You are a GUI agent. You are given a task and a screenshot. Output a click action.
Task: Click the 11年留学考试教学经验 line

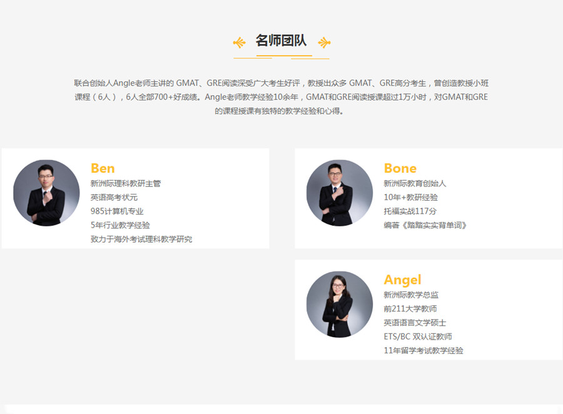click(x=424, y=350)
